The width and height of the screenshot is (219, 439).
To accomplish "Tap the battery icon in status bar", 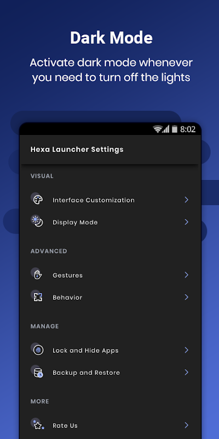I will coord(175,129).
